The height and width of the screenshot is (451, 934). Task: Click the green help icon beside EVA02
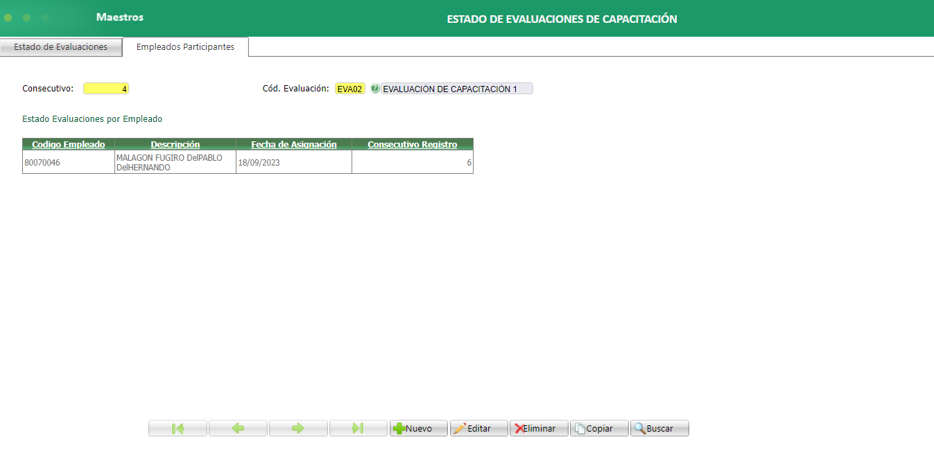pyautogui.click(x=375, y=89)
